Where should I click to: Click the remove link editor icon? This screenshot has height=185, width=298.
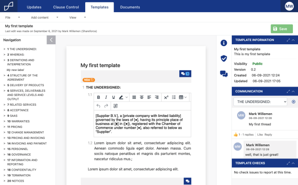click(115, 106)
